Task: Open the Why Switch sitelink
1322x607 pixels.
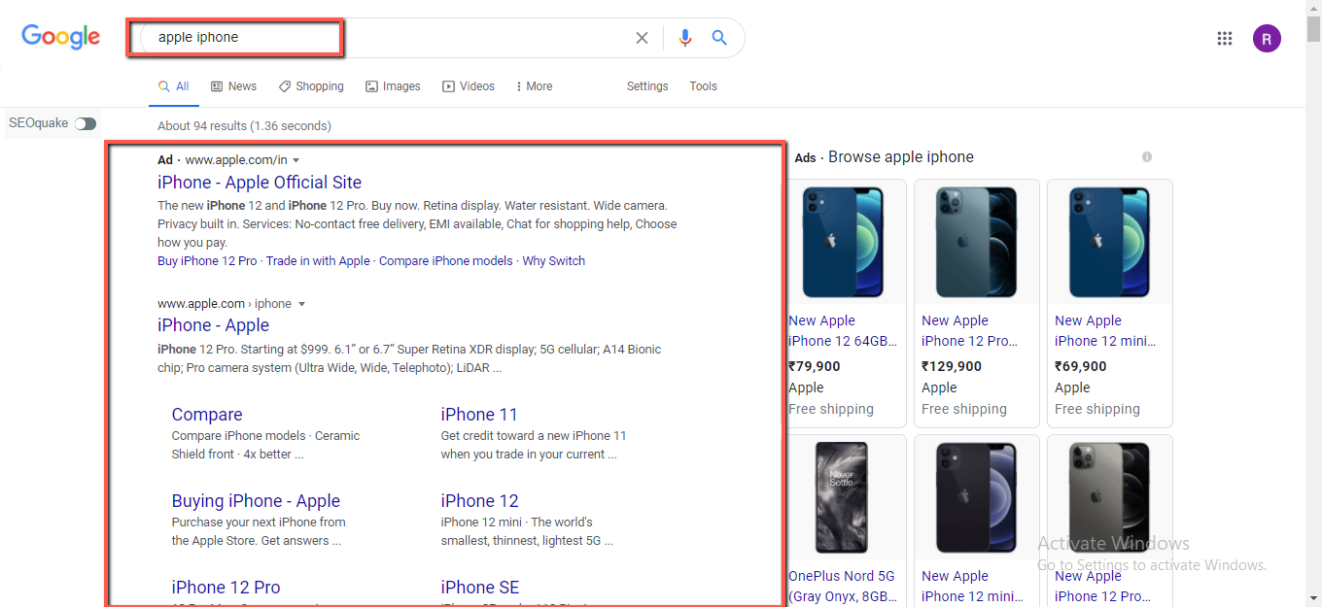Action: pos(554,261)
